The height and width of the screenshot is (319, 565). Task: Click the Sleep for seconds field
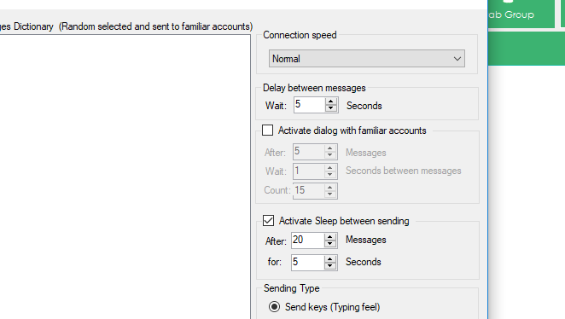pos(308,262)
